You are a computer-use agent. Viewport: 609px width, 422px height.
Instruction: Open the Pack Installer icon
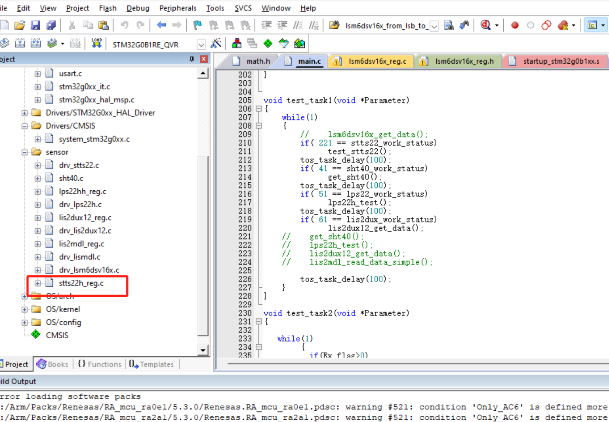[300, 43]
